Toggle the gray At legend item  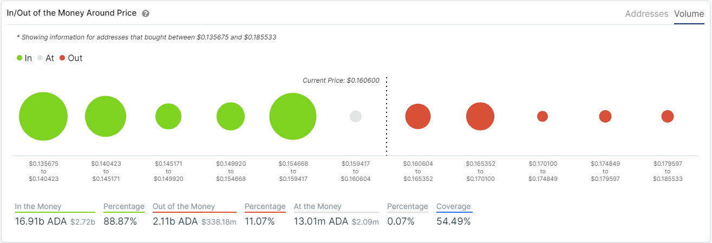tap(45, 58)
